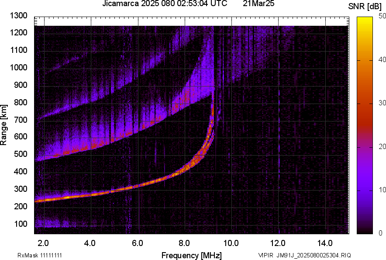Click the 600 range tick label
Image resolution: width=386 pixels, height=260 pixels.
click(20, 137)
